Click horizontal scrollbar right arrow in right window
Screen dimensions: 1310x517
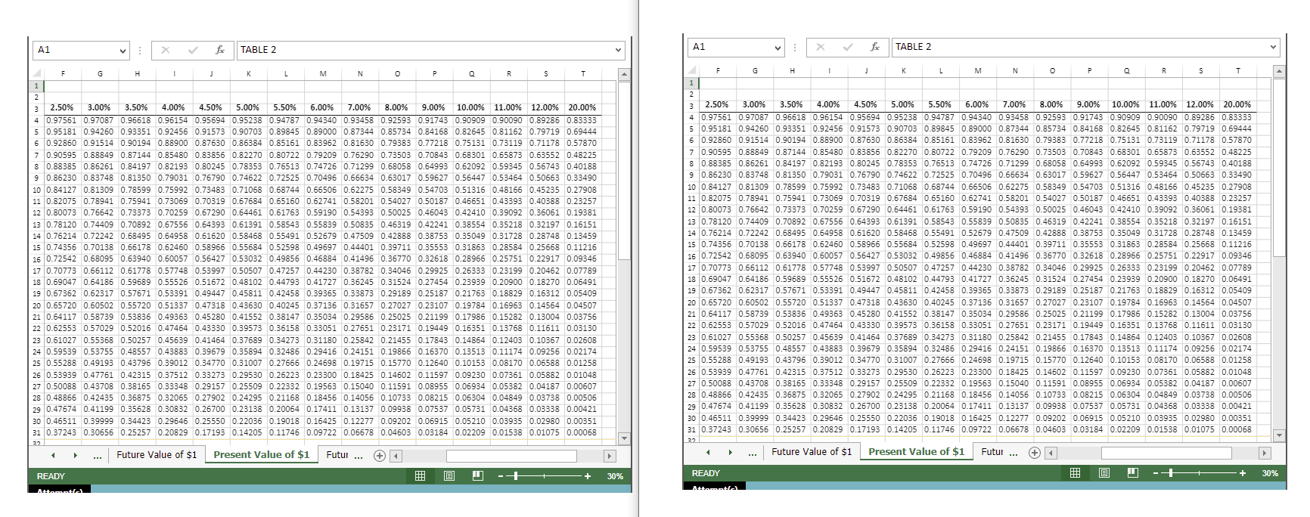click(x=1265, y=453)
